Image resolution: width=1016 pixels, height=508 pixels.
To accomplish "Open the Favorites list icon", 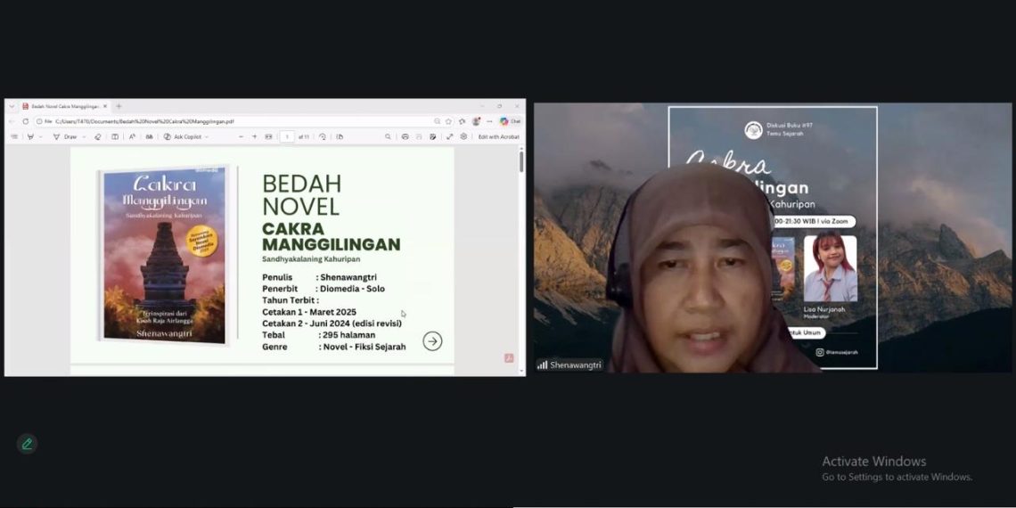I will tap(462, 121).
